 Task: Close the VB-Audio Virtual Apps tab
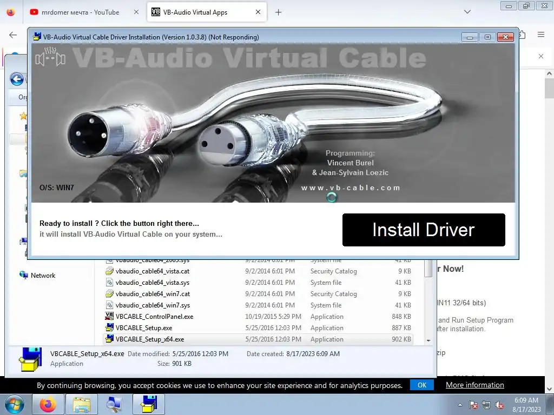(x=258, y=12)
